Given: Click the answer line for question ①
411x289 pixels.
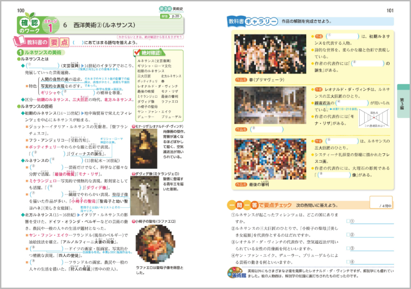Looking at the screenshot, I should [372, 221].
